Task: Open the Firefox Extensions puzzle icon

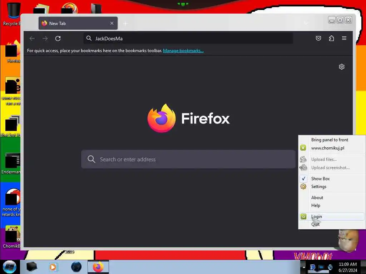Action: (331, 38)
